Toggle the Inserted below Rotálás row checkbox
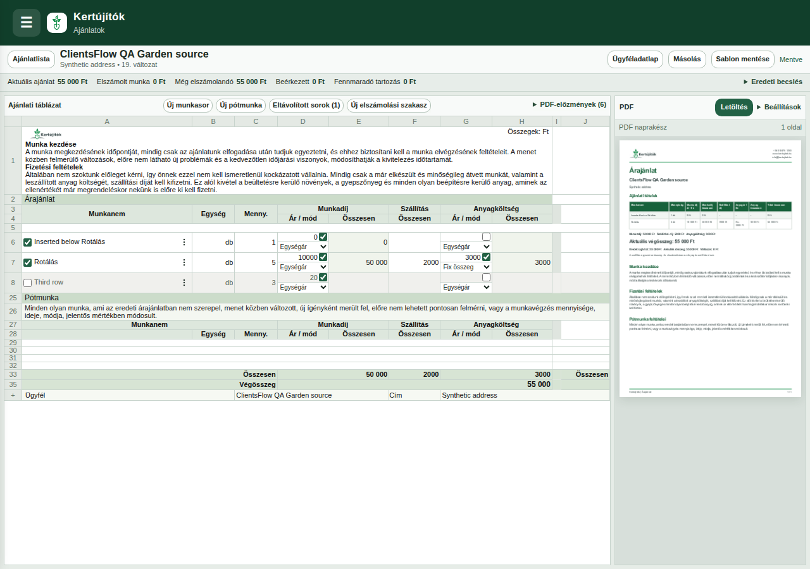810x569 pixels. click(x=27, y=242)
